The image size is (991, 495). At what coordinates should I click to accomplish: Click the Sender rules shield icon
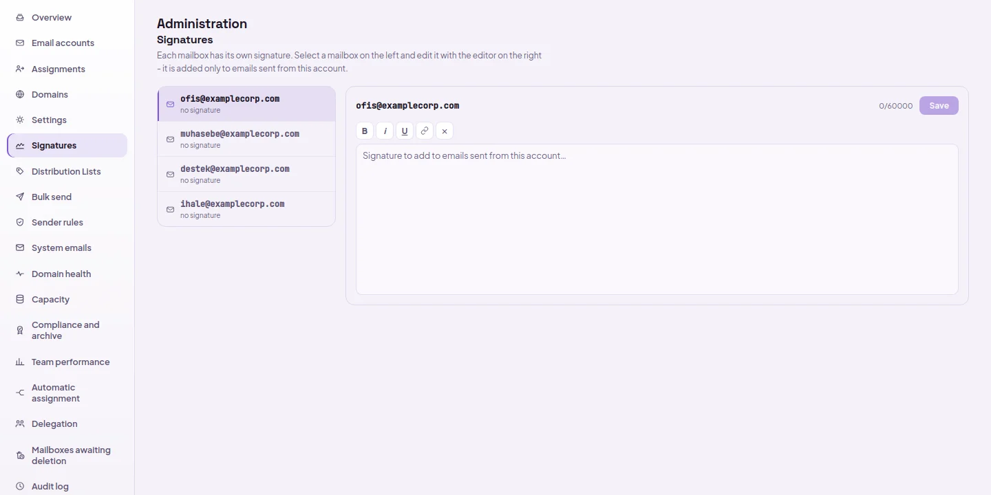point(20,222)
